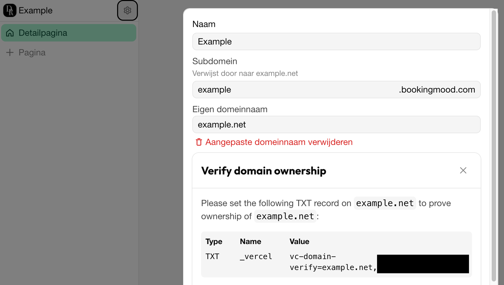Click the Verify domain ownership heading
Screen dimensions: 504x285
coord(263,171)
